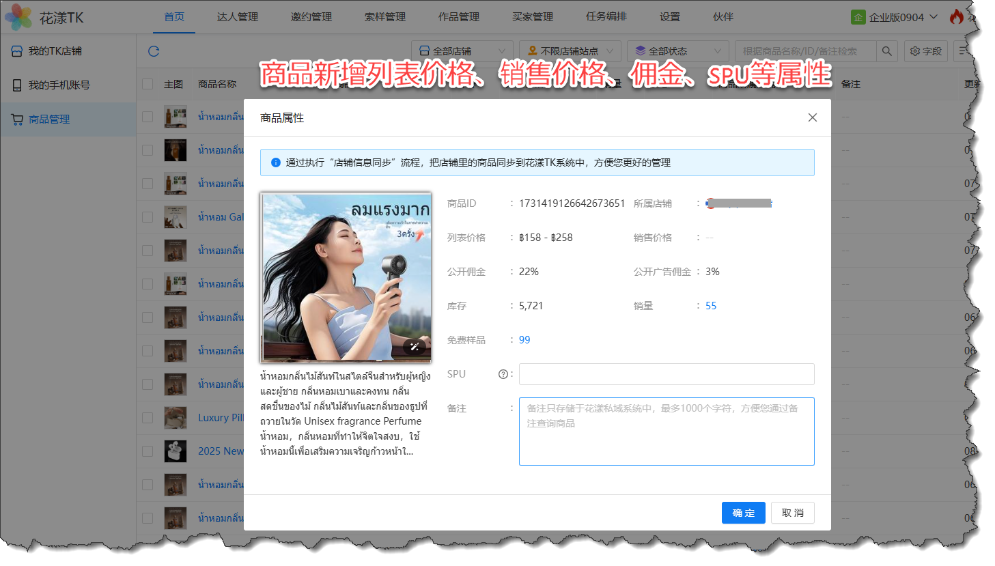Screen dimensions: 995x566
Task: Click the refresh icon above the product list
Action: (154, 51)
